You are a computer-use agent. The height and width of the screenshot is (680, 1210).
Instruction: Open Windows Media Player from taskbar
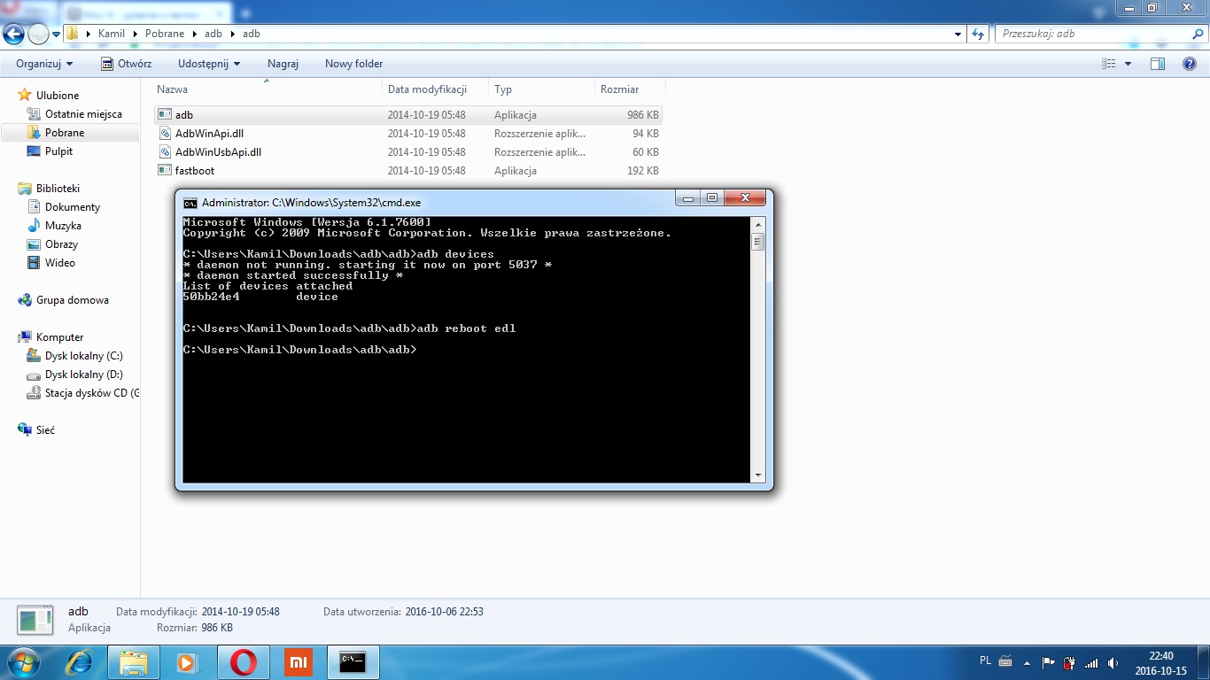point(188,662)
